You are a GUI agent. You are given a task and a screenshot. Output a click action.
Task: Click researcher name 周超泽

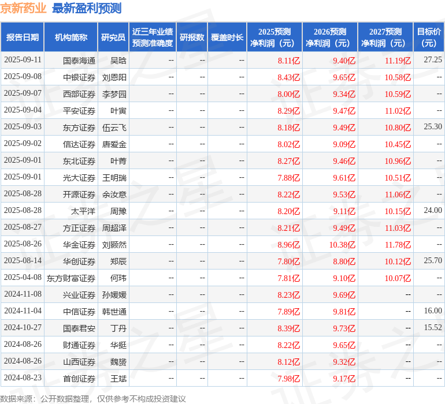pos(114,228)
